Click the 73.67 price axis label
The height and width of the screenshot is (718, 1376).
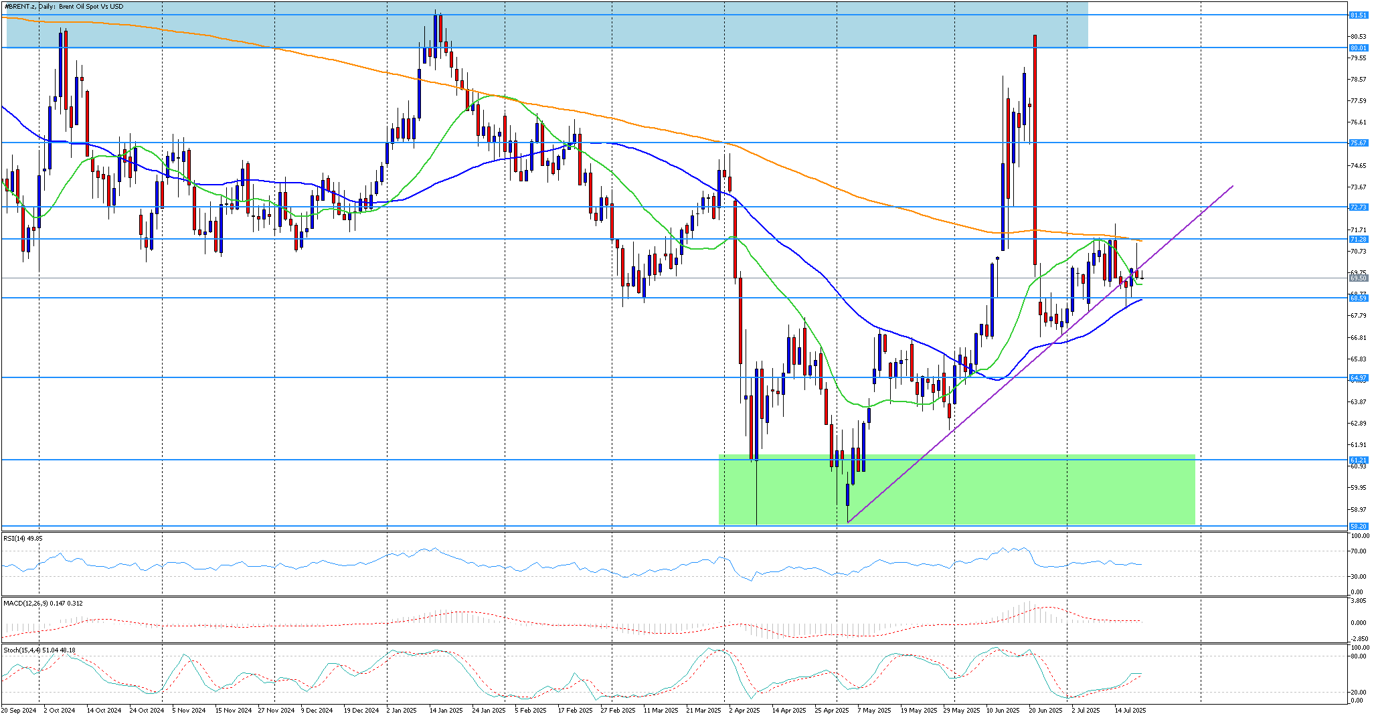(1358, 187)
